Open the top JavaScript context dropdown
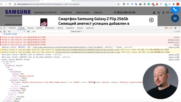The height and width of the screenshot is (102, 181). [16, 31]
